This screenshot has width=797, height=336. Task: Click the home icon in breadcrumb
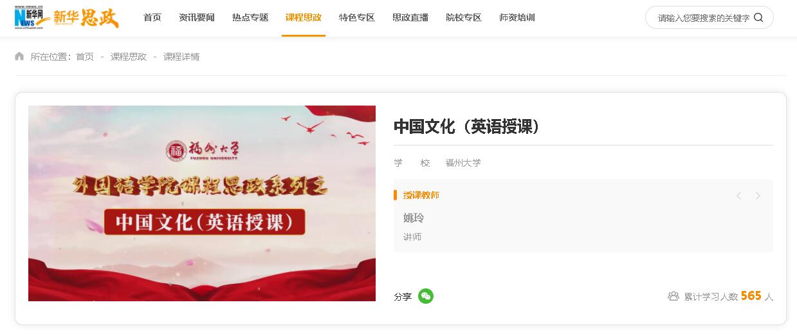(x=19, y=56)
